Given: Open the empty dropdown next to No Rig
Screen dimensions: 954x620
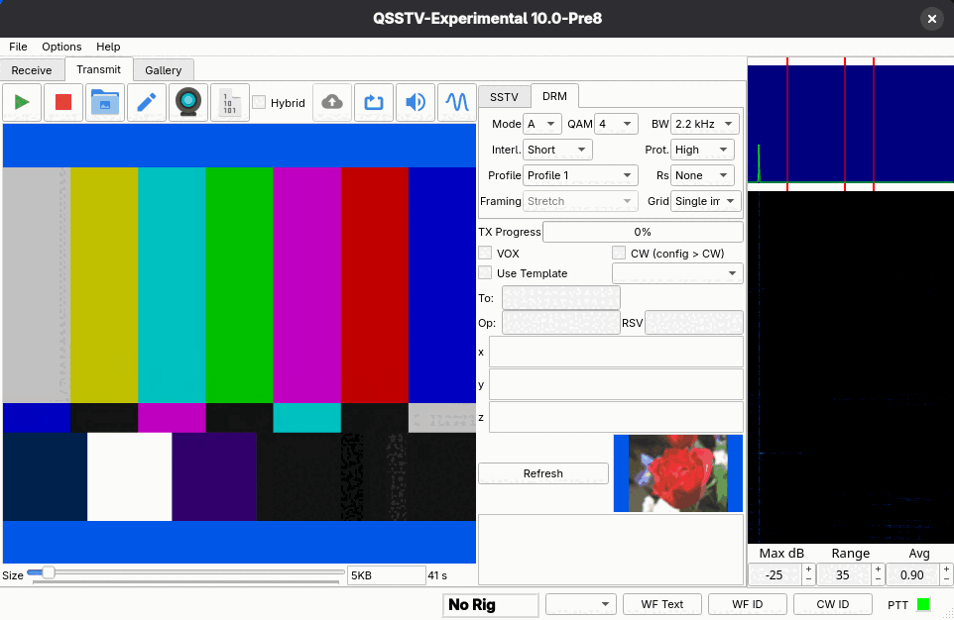Looking at the screenshot, I should [x=581, y=604].
